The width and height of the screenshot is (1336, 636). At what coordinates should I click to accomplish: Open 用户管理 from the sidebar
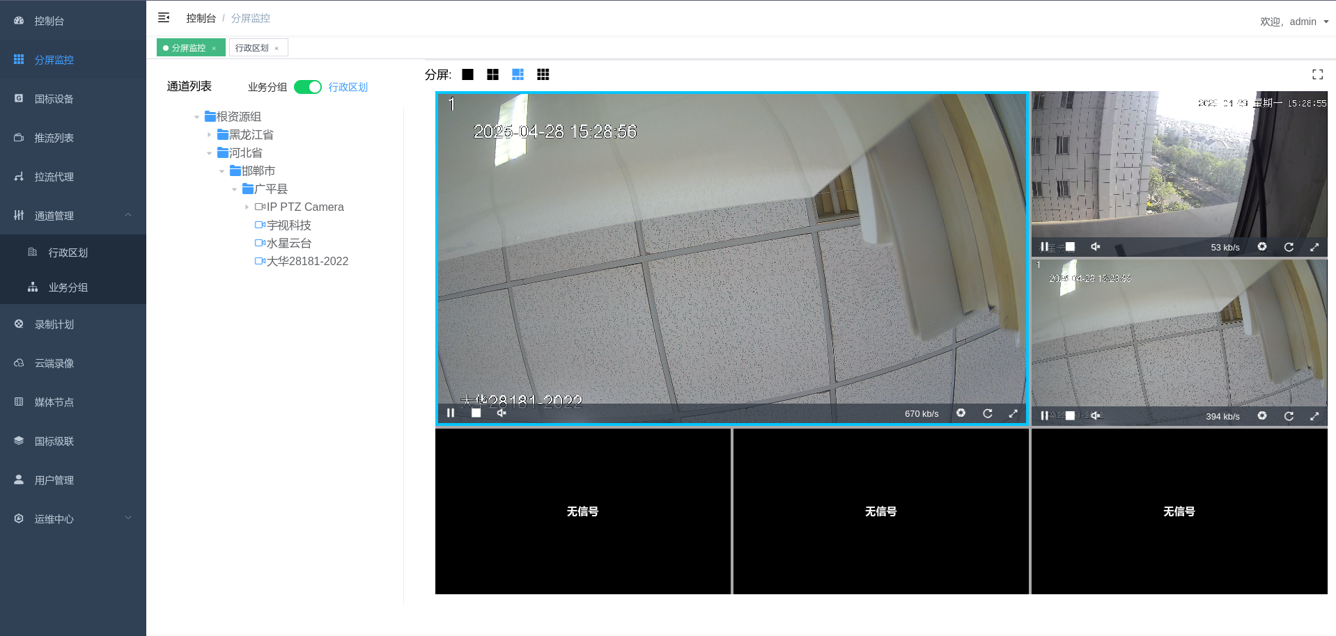[53, 479]
